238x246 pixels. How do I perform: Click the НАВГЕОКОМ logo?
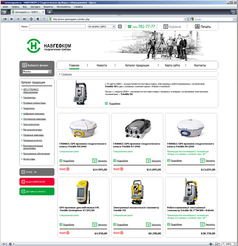(49, 46)
